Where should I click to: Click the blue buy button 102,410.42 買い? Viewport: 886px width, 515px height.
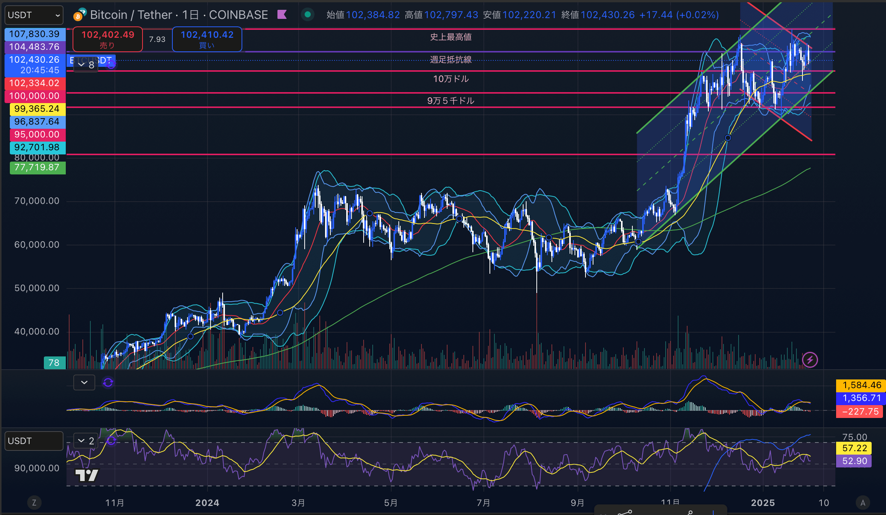[207, 39]
